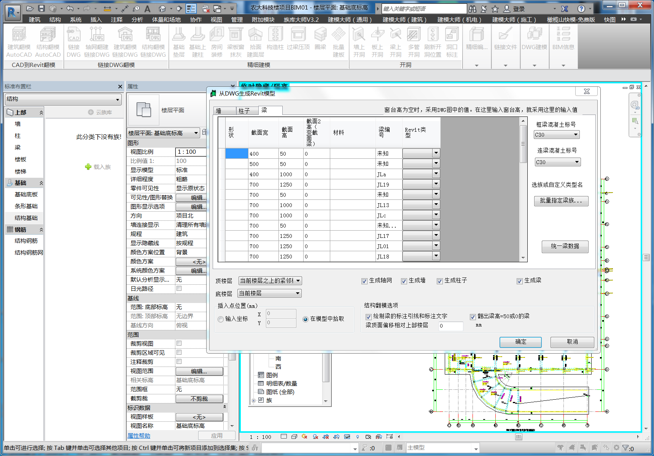Collapse the 上部 section
The image size is (654, 456).
coord(41,113)
